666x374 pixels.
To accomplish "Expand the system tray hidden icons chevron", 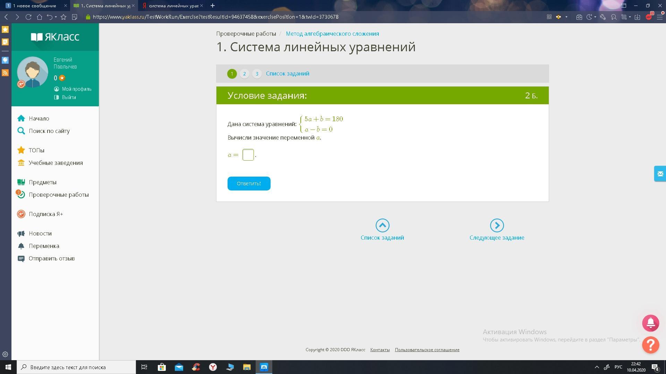I will (597, 367).
